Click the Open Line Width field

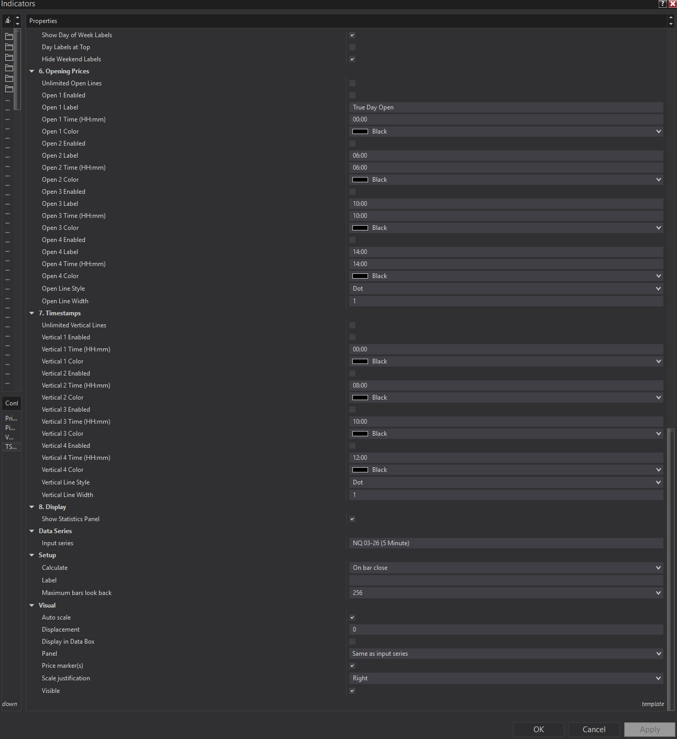coord(506,301)
